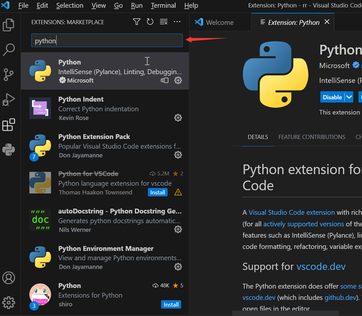Clear extensions search results
Image resolution: width=362 pixels, height=316 pixels.
click(164, 22)
